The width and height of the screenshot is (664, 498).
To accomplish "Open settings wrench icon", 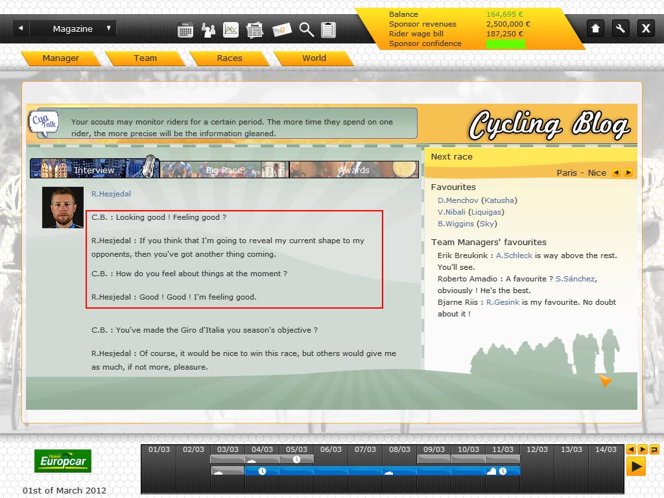I will [x=621, y=29].
